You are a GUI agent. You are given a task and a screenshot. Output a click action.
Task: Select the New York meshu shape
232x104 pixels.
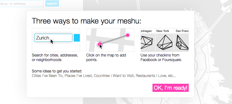pyautogui.click(x=164, y=43)
